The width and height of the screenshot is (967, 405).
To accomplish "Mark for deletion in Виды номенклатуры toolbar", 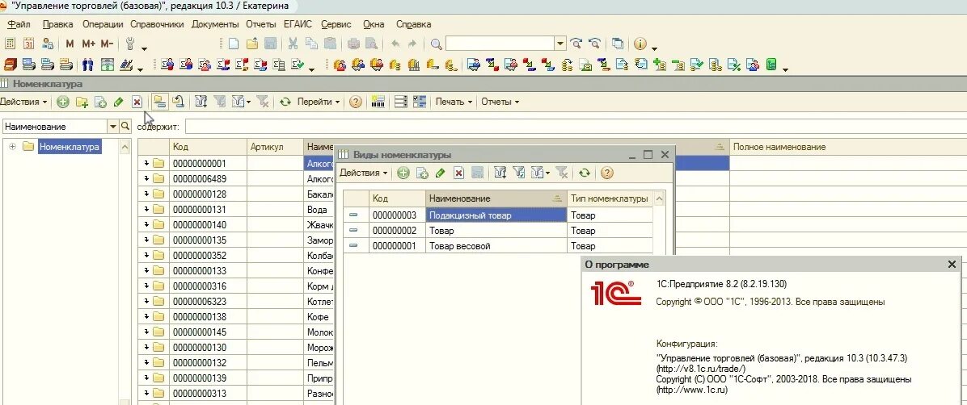I will (458, 173).
